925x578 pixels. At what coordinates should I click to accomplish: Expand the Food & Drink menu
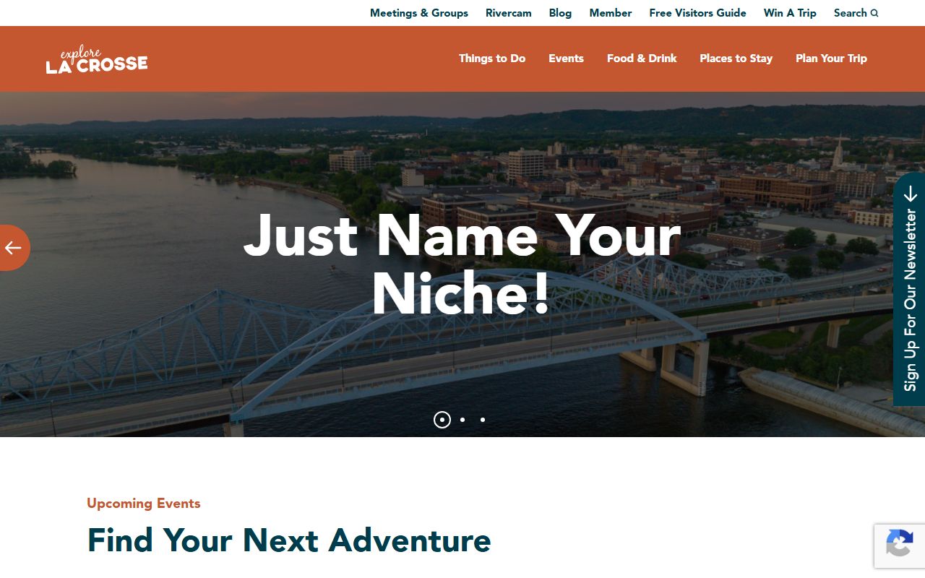click(642, 59)
